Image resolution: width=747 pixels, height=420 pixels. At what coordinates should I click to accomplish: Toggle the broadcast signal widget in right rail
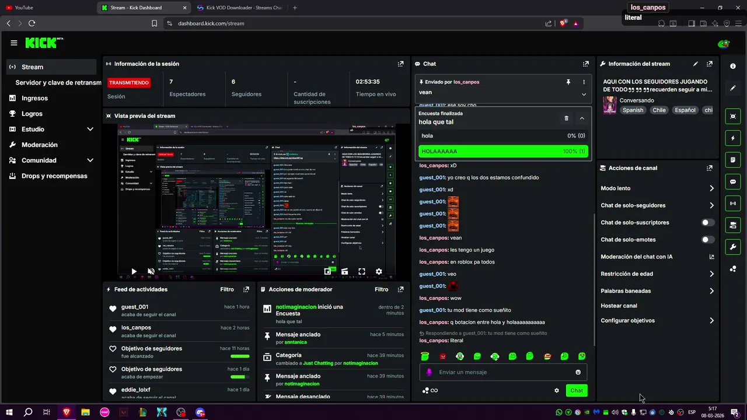click(733, 204)
